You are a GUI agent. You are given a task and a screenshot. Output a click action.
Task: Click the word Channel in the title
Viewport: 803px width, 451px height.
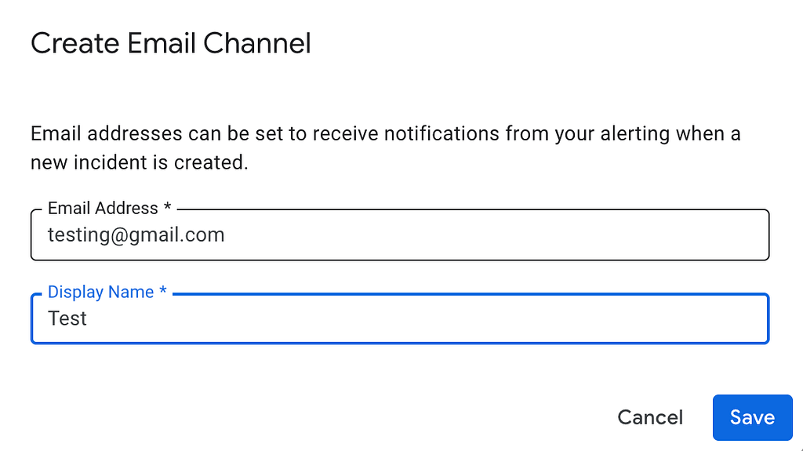coord(257,43)
